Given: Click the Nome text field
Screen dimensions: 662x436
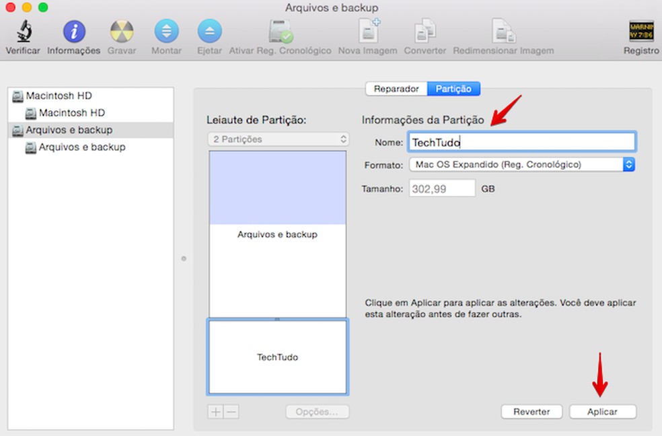Looking at the screenshot, I should 521,142.
